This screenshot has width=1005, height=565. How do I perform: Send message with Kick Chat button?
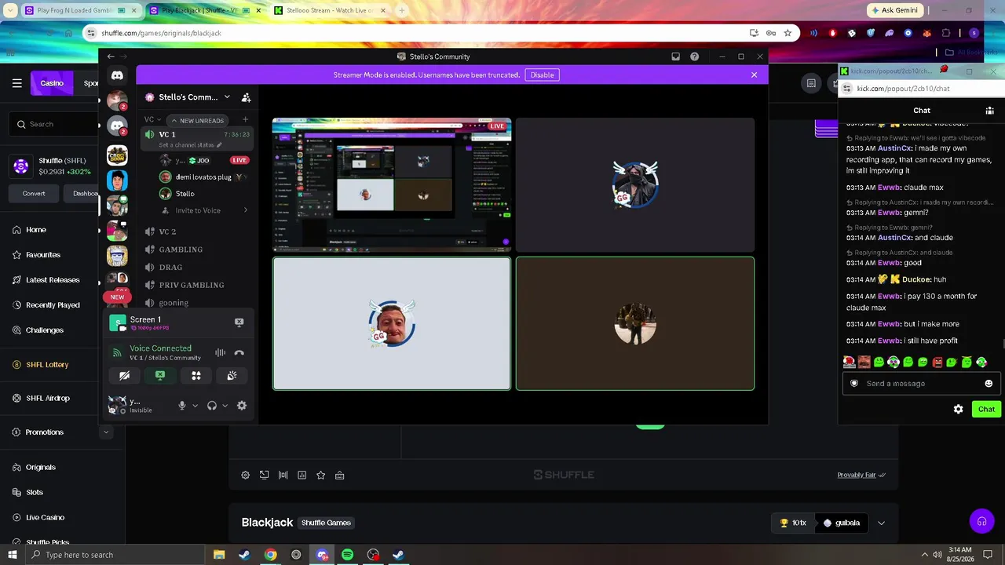click(x=986, y=409)
